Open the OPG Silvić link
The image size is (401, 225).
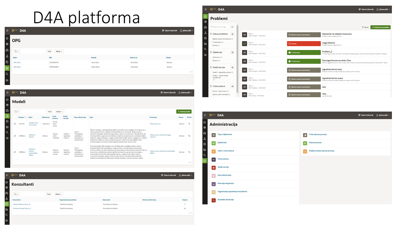[17, 62]
